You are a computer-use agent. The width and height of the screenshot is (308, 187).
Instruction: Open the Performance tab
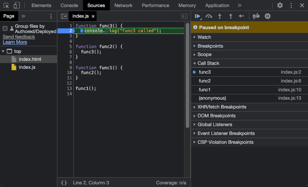[x=155, y=5]
